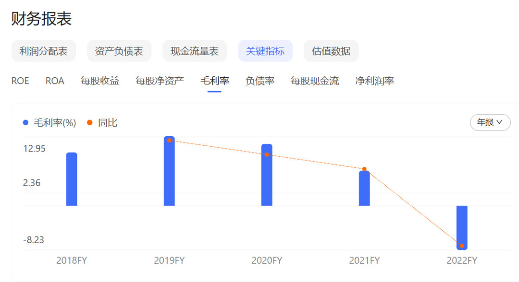Click the -8.23 axis value
Screen dimensions: 519x282
coord(34,240)
